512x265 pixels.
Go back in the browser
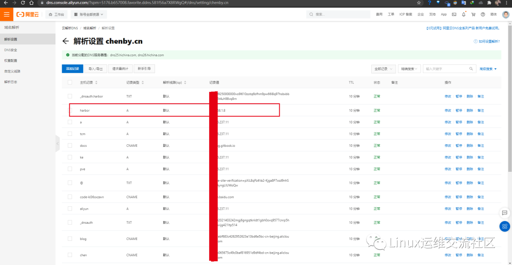tap(6, 3)
